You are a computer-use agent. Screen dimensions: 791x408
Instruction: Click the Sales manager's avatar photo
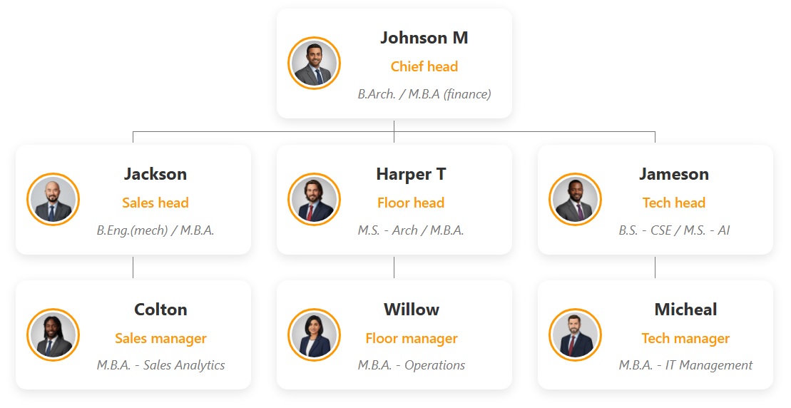click(53, 335)
